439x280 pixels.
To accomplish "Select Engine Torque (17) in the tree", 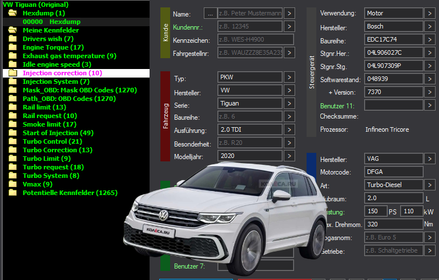I will point(53,47).
